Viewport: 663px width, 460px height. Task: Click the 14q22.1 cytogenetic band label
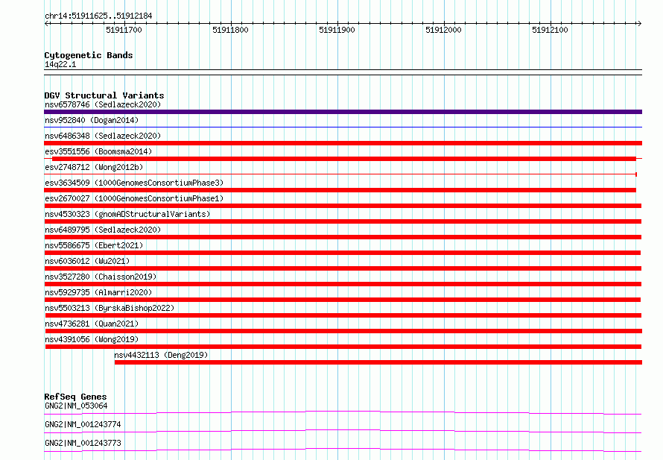[x=60, y=64]
